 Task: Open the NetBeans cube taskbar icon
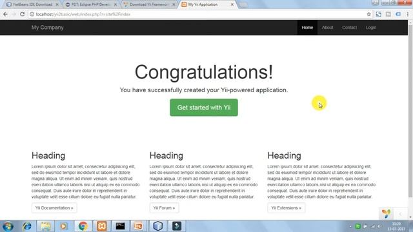(x=157, y=226)
